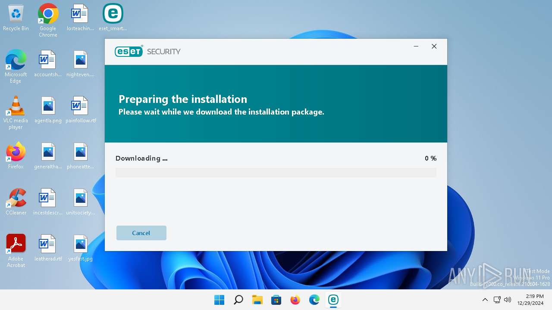The image size is (552, 310).
Task: Select the agentla.png image file
Action: (48, 110)
